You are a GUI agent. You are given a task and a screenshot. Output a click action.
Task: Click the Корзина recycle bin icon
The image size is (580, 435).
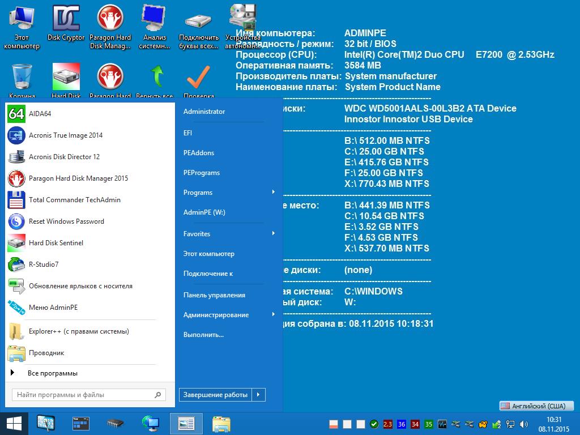22,80
